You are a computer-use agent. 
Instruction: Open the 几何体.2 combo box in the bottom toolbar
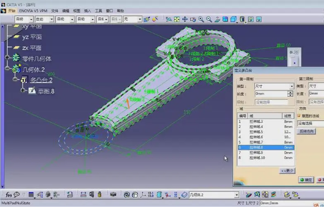tap(214, 195)
